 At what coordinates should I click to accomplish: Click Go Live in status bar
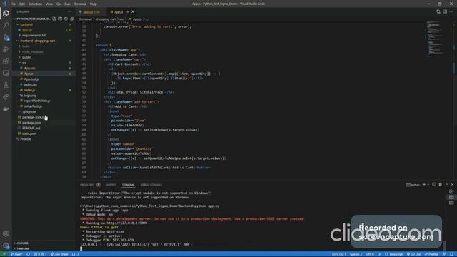point(414,254)
